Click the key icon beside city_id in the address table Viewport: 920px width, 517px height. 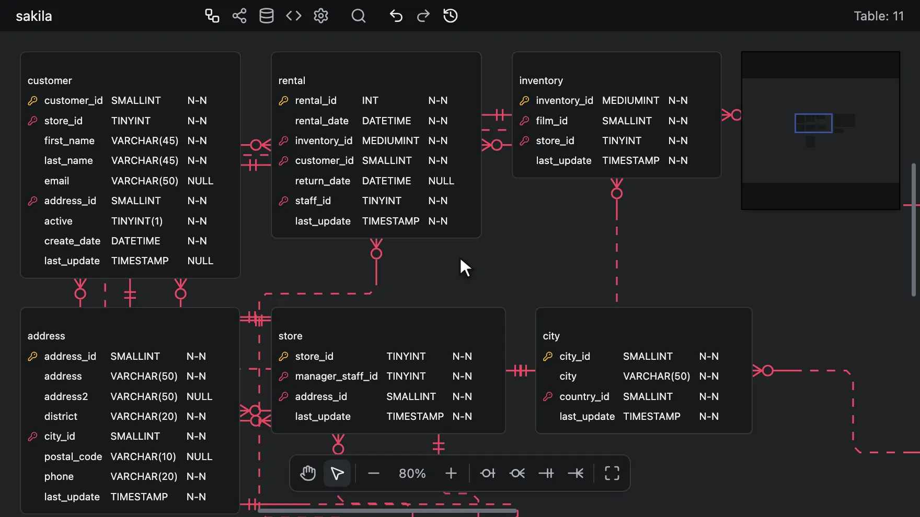32,436
